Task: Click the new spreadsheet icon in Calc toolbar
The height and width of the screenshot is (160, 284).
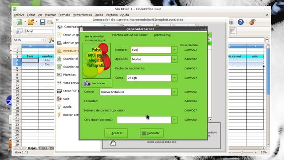Action: click(x=19, y=22)
